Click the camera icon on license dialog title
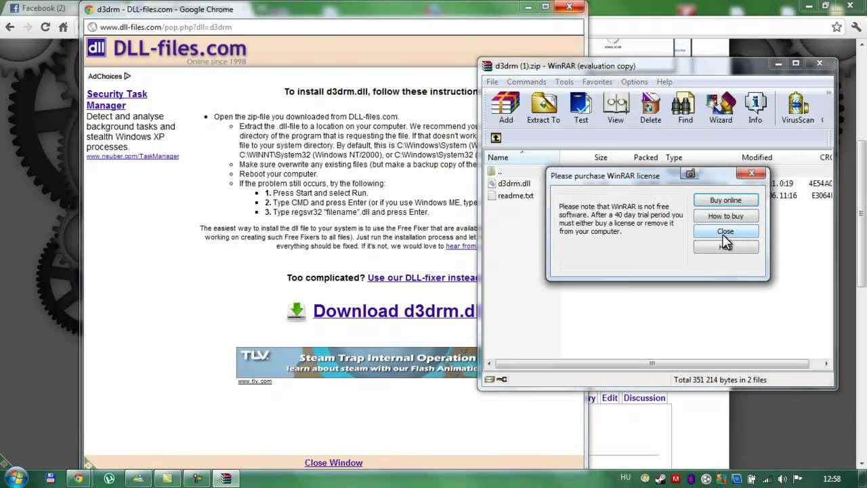This screenshot has width=867, height=488. [690, 174]
